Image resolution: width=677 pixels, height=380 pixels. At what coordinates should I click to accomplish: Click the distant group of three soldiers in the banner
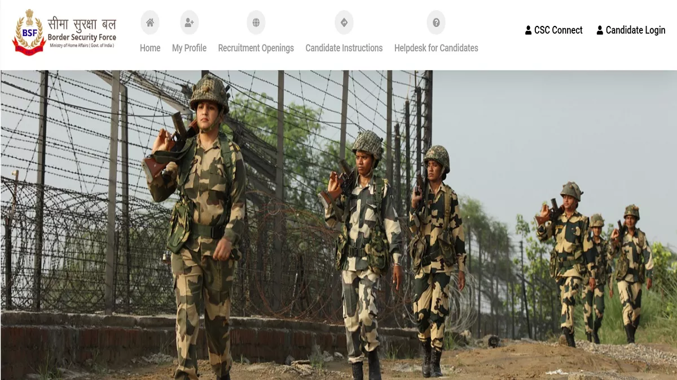595,263
